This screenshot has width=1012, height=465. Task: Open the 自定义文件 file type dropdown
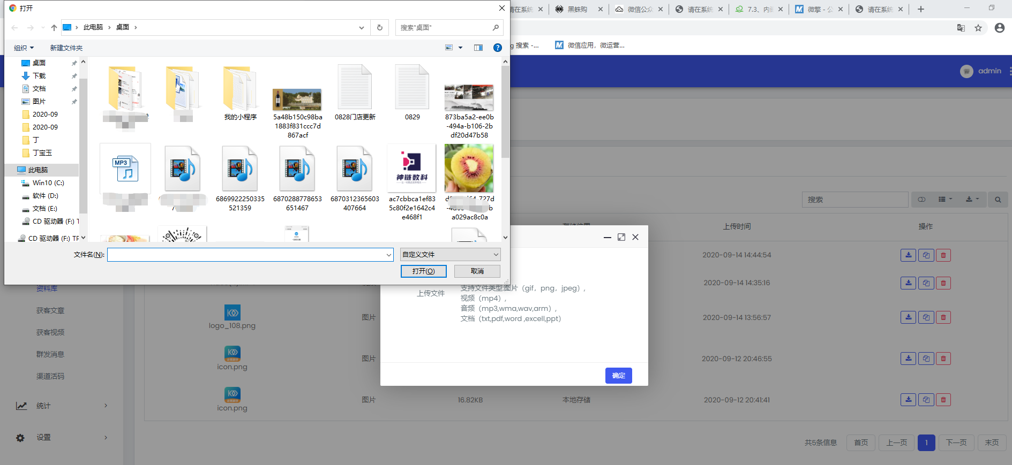[x=451, y=255]
